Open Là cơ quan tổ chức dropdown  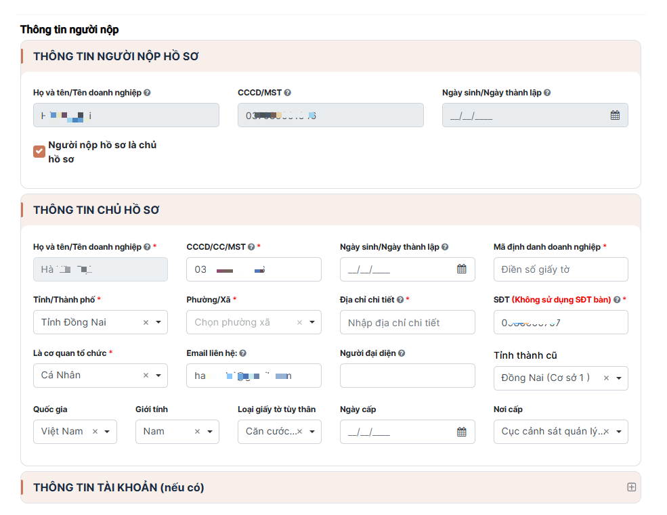click(158, 376)
